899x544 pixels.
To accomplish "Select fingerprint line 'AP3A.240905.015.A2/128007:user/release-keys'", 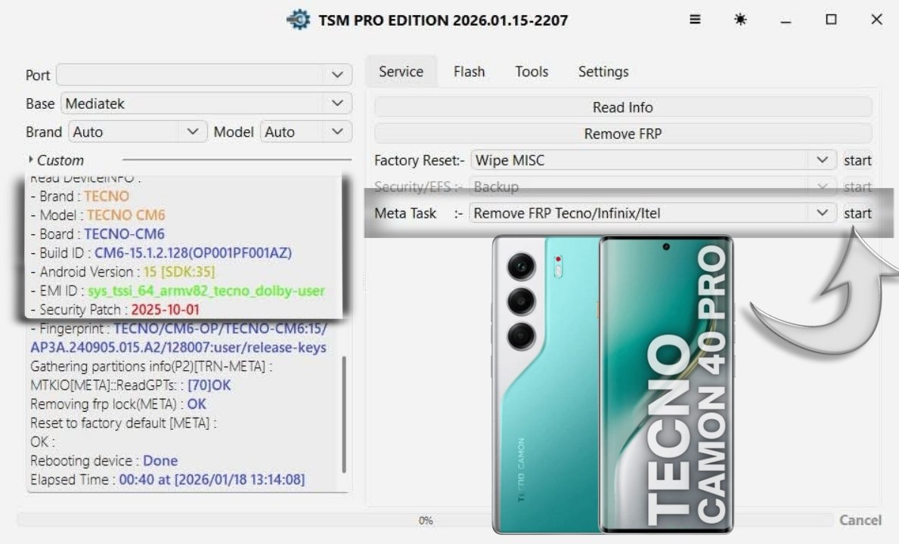I will tap(178, 347).
